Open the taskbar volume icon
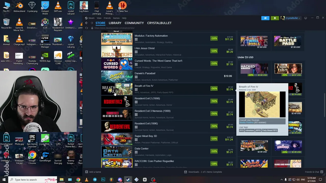Screen dimensions: 326x183 (298, 180)
